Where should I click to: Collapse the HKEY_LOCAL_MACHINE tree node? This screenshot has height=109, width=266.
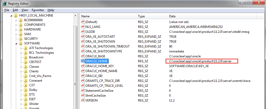[11, 16]
